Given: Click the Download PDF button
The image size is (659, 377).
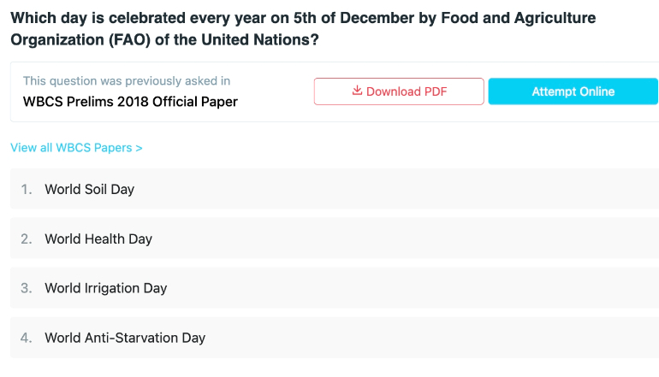Looking at the screenshot, I should [x=399, y=91].
